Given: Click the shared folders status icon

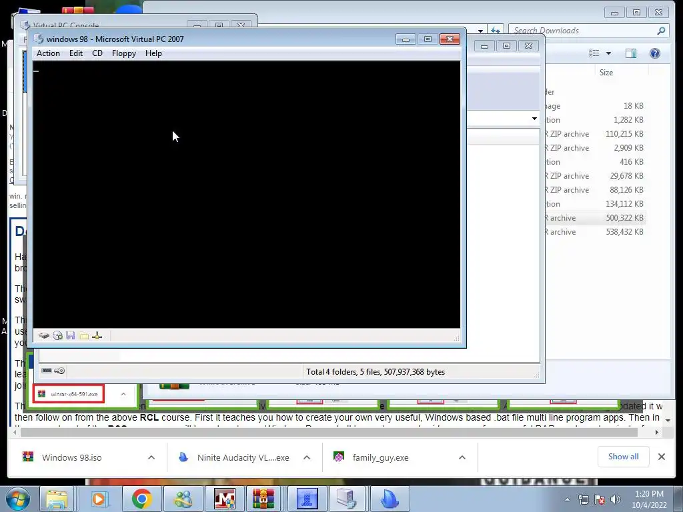Looking at the screenshot, I should tap(84, 335).
